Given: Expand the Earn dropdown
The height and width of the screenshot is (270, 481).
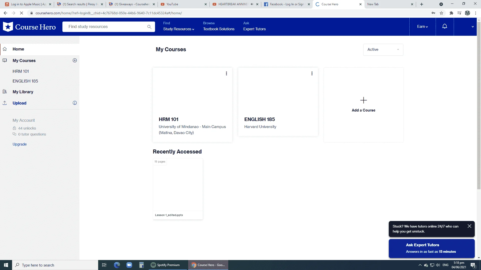Looking at the screenshot, I should (x=422, y=26).
